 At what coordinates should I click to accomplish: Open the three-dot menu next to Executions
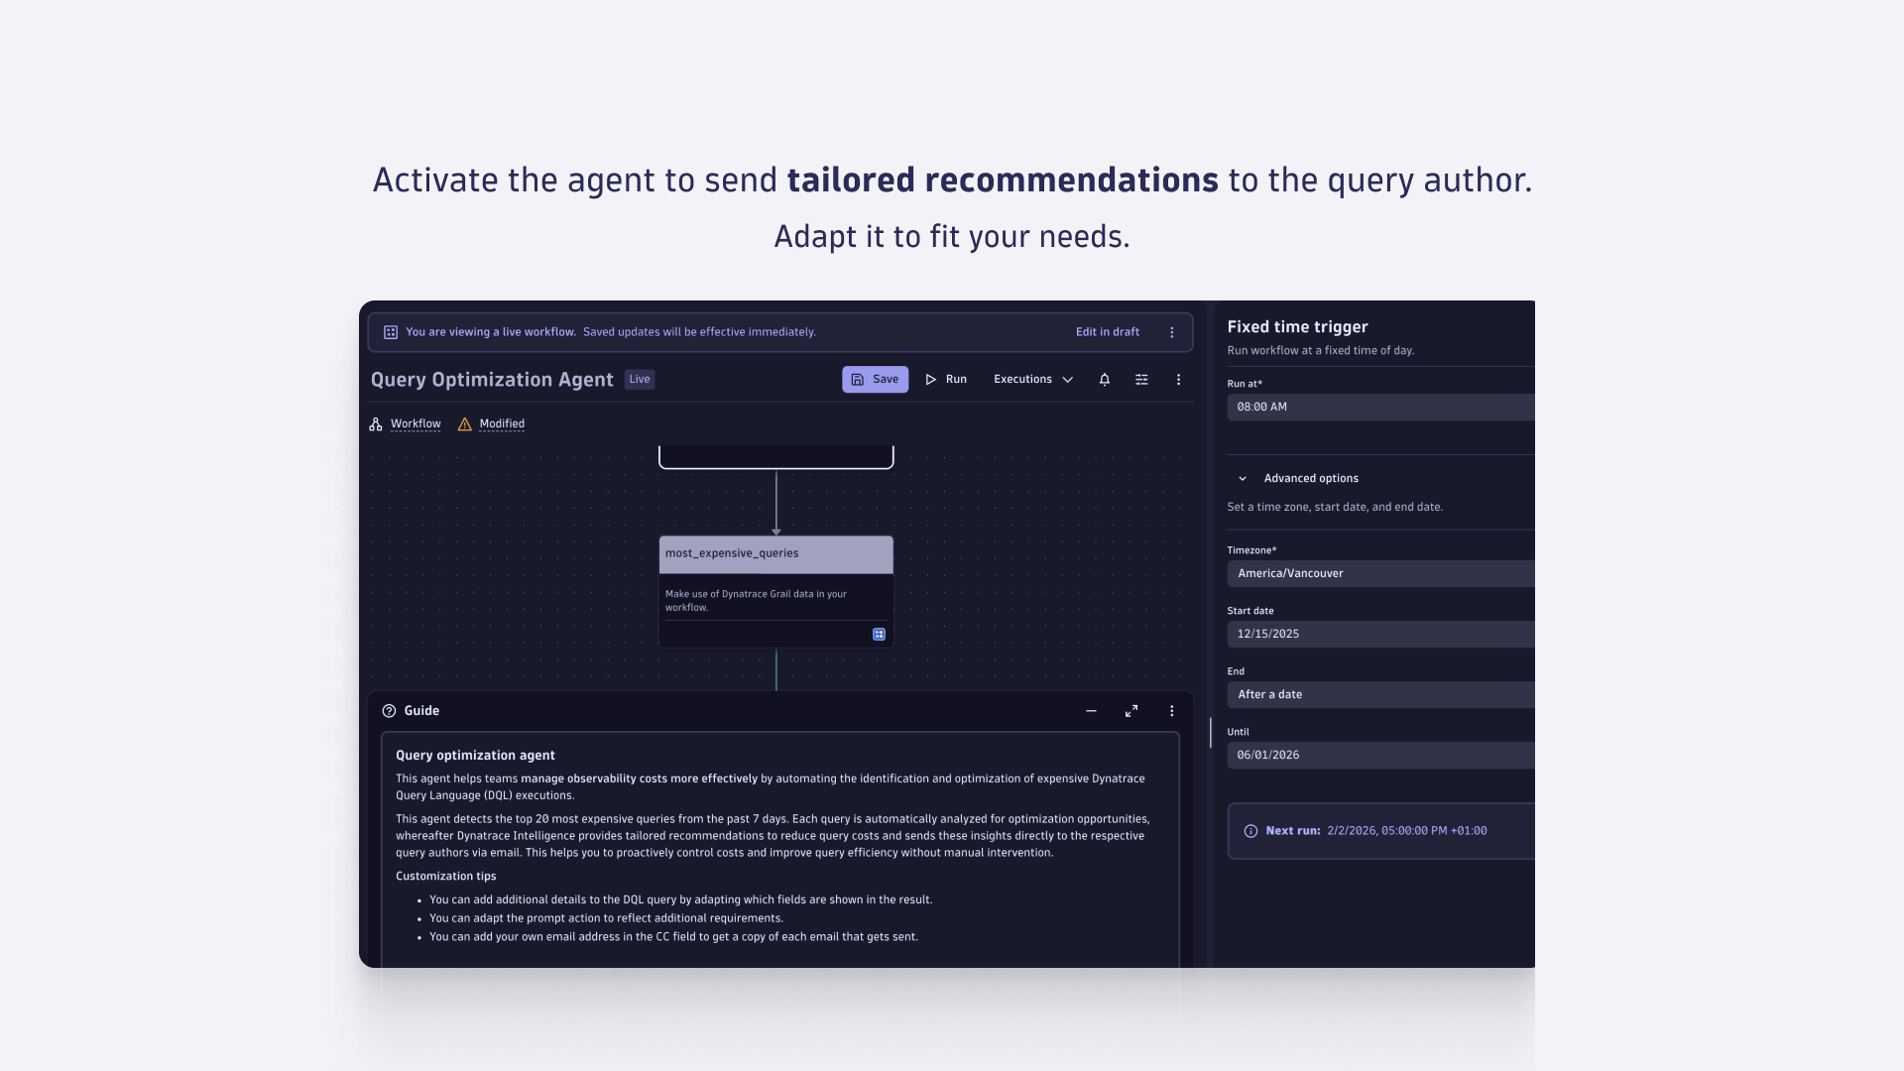[1178, 379]
